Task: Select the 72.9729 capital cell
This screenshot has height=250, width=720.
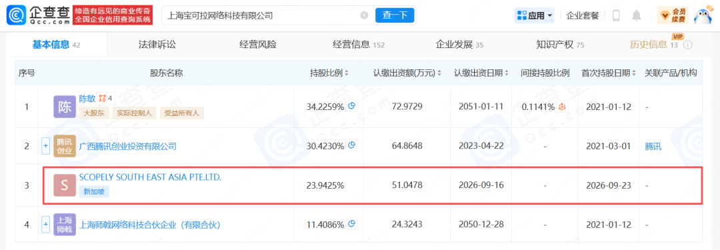Action: point(407,107)
